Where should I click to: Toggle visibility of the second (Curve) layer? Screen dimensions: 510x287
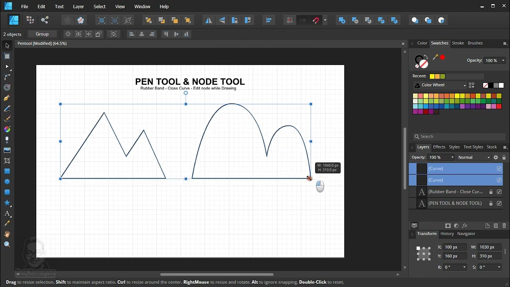pyautogui.click(x=499, y=180)
